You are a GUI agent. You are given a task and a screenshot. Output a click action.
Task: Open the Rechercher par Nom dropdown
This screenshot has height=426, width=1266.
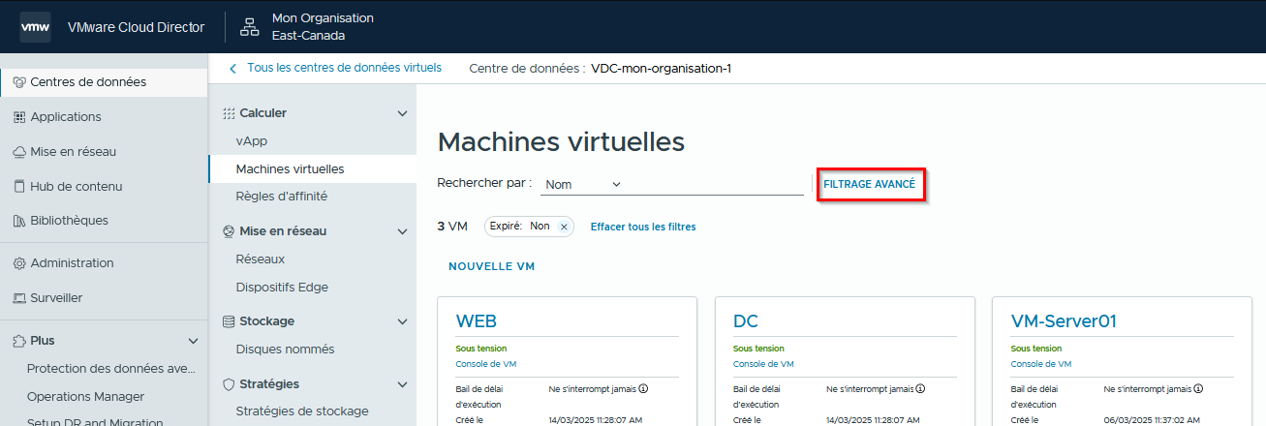[582, 184]
